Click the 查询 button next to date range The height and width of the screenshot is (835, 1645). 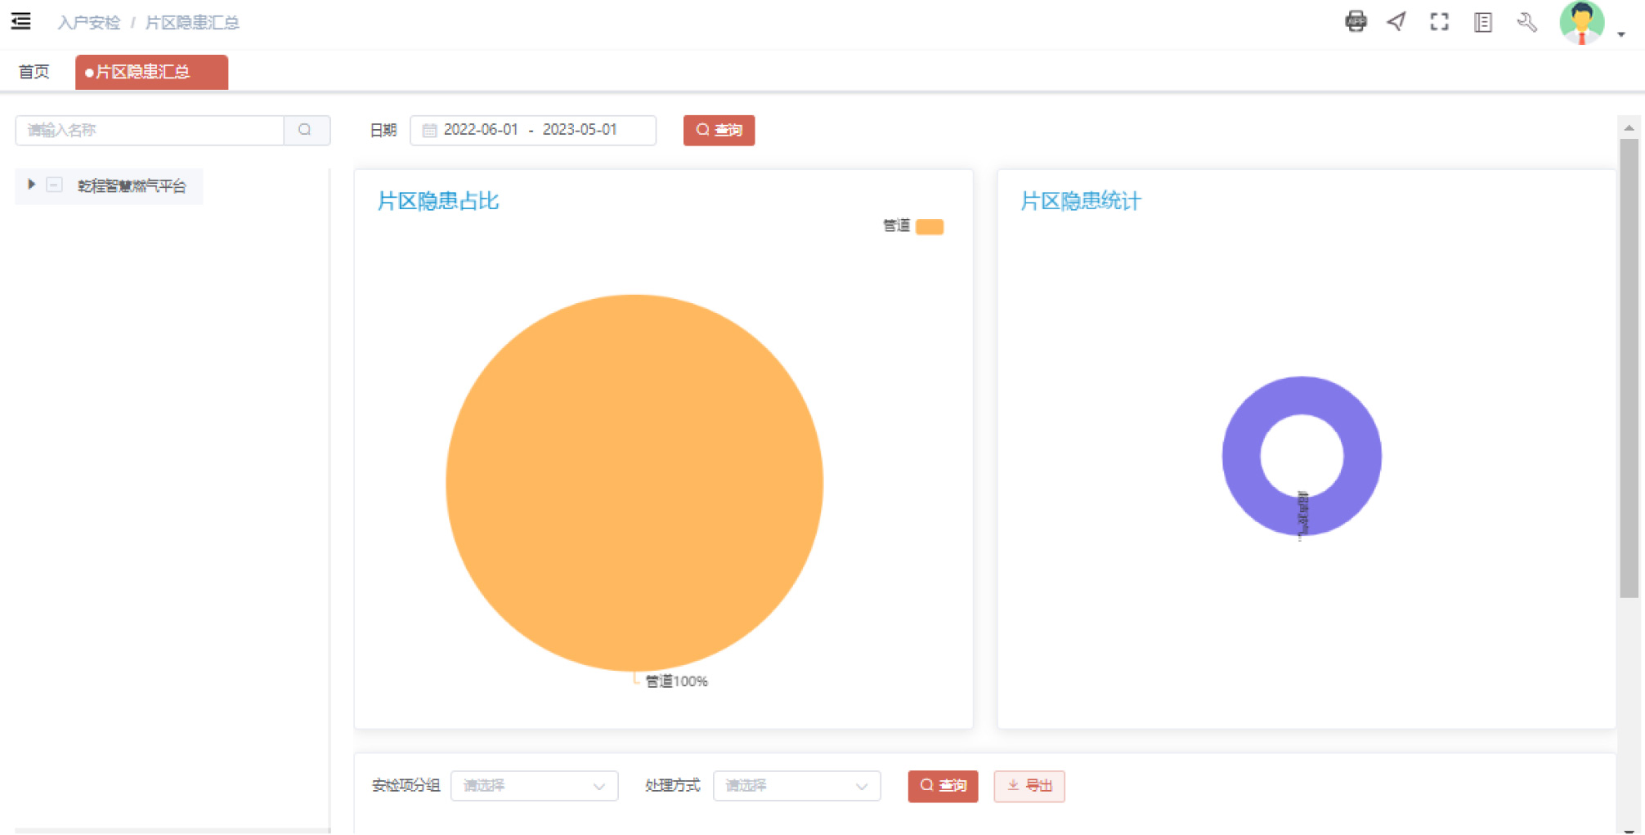[719, 130]
